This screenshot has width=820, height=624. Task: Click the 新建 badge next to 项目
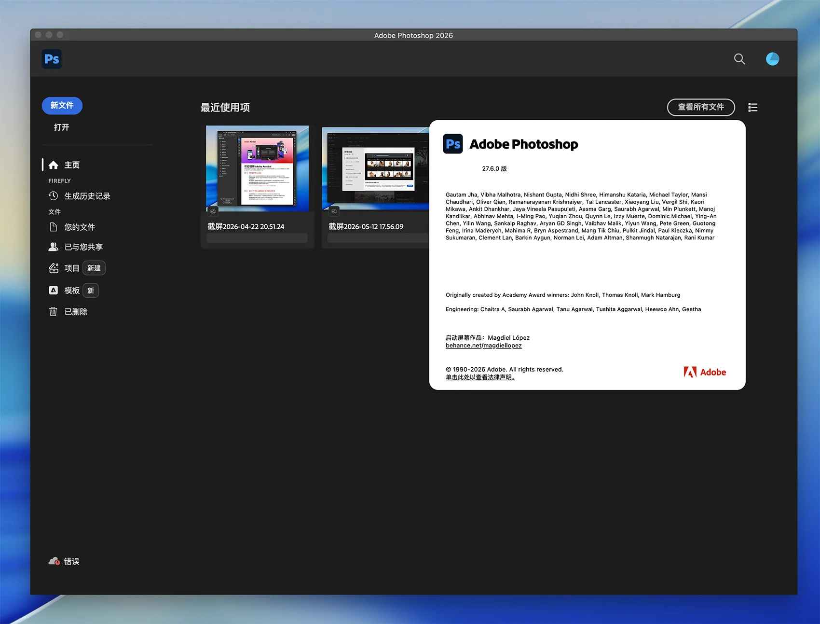point(94,268)
